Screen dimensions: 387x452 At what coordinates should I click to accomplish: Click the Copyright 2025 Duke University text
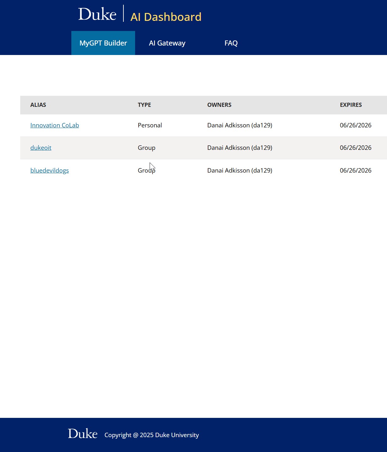click(152, 435)
